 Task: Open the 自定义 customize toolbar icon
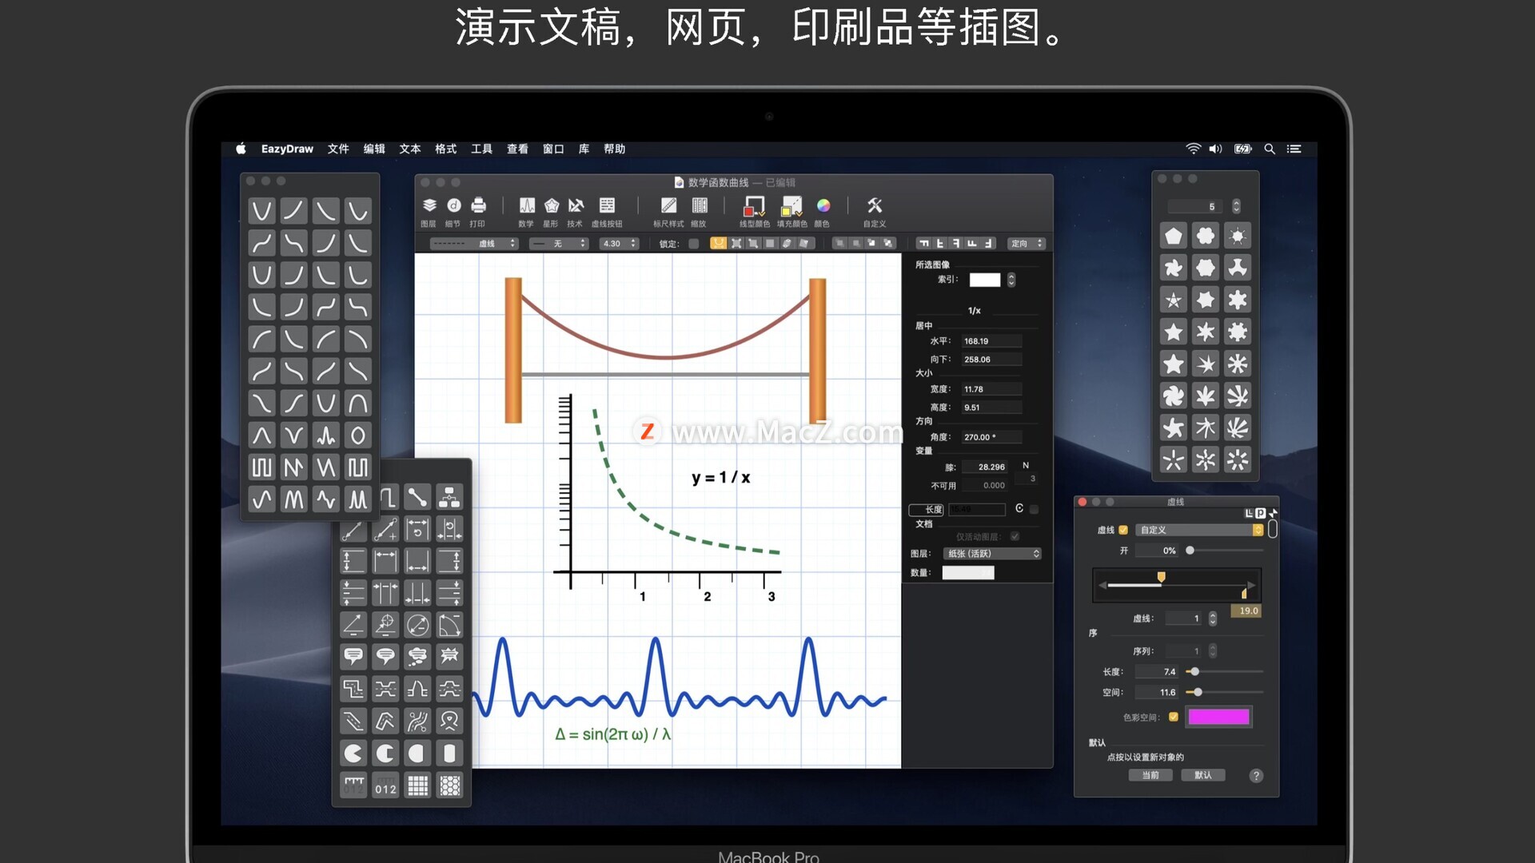pos(875,206)
